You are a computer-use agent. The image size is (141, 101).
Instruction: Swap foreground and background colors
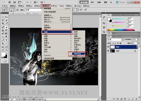click(x=6, y=53)
